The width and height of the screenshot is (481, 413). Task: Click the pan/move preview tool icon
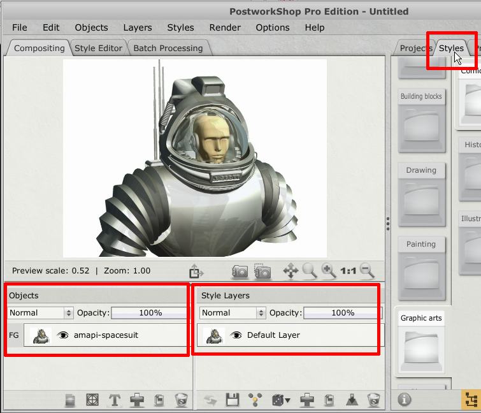pyautogui.click(x=291, y=271)
